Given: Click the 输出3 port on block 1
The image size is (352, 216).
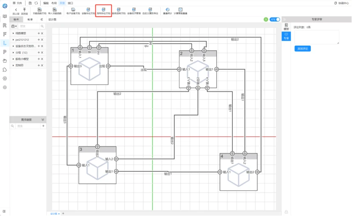Looking at the screenshot, I should pos(71,66).
